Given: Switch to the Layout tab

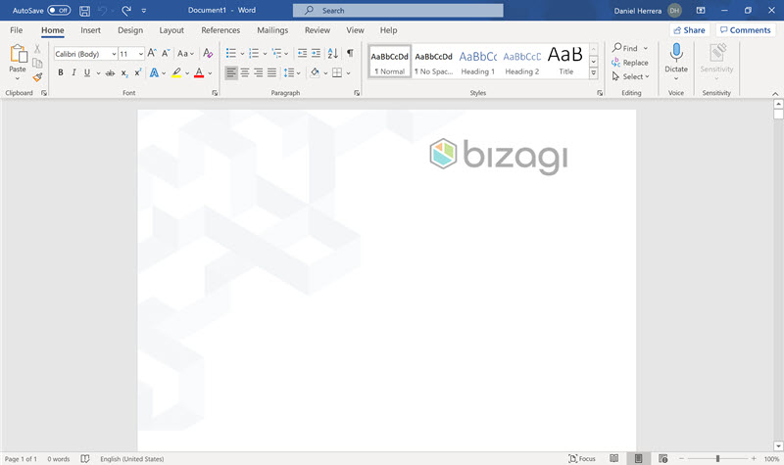Looking at the screenshot, I should coord(171,30).
